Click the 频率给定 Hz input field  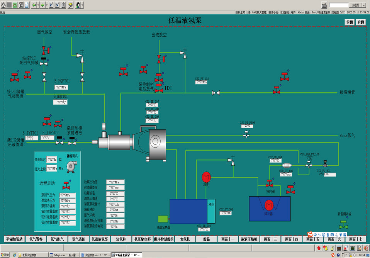point(52,159)
